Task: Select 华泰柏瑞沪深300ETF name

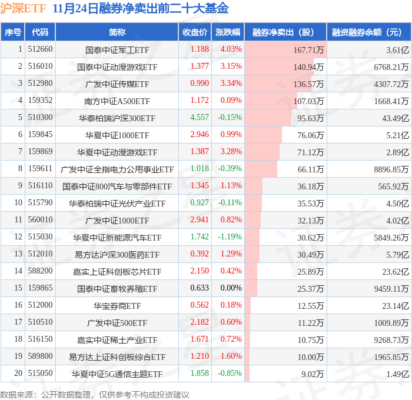Action: 117,118
